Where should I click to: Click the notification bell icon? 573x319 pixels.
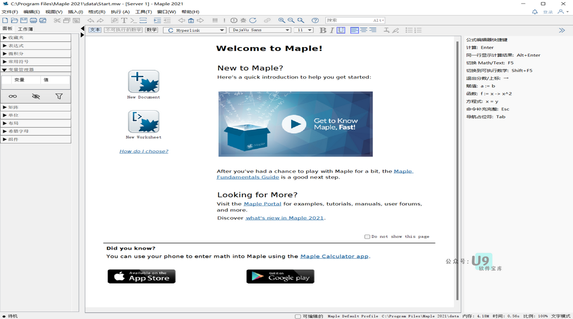click(535, 12)
